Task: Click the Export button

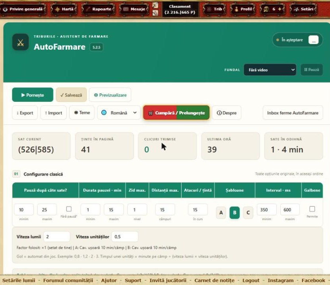Action: pos(25,113)
